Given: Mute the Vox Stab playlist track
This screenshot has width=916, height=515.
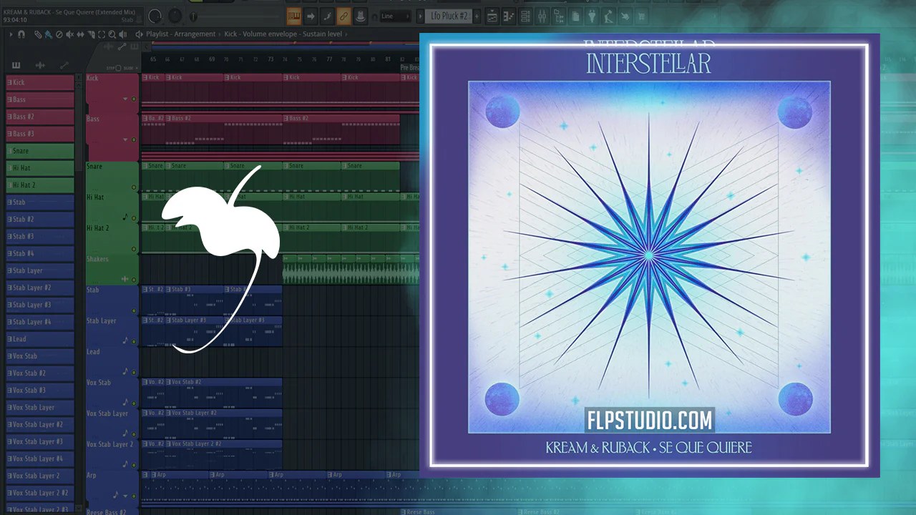Looking at the screenshot, I should click(x=134, y=403).
